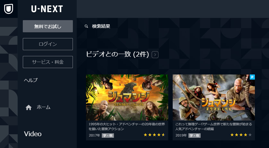Open the U-NEXT wordmark logo
Image resolution: width=269 pixels, height=148 pixels.
click(47, 9)
